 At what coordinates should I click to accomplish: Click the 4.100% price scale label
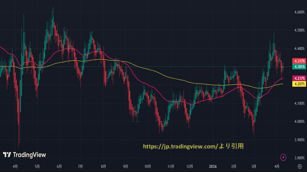(299, 103)
